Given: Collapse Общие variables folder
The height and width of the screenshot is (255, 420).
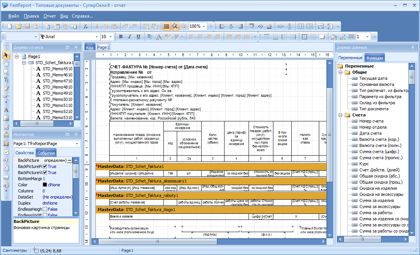Looking at the screenshot, I should pyautogui.click(x=341, y=72).
